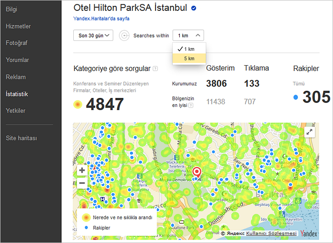This screenshot has width=333, height=243.
Task: Choose 5 km radius option
Action: tap(189, 58)
